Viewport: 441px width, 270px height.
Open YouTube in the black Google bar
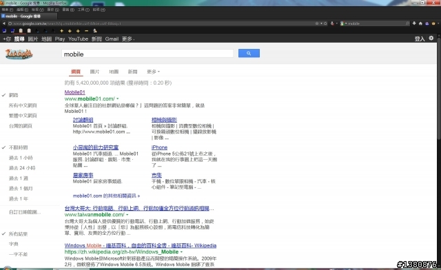[x=78, y=39]
